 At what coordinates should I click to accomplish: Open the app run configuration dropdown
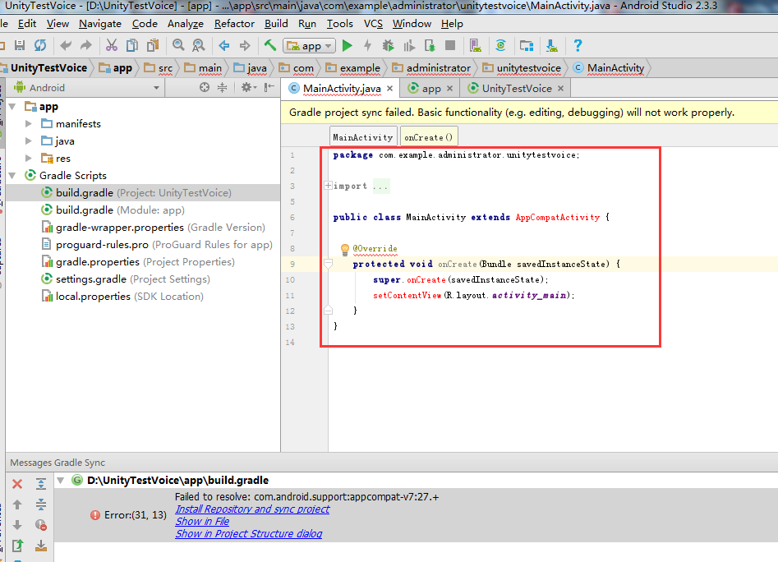click(x=309, y=46)
